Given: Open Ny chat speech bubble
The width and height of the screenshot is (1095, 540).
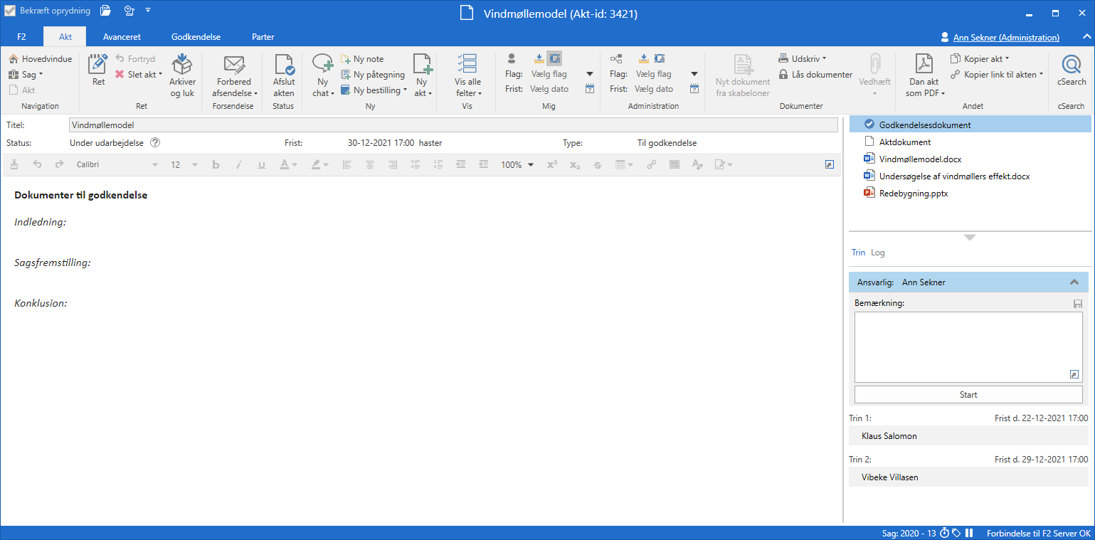Looking at the screenshot, I should coord(323,65).
